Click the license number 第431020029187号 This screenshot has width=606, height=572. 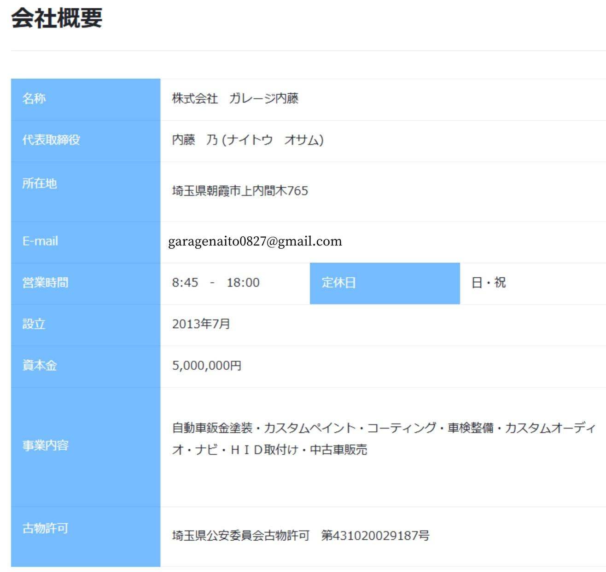pyautogui.click(x=375, y=536)
